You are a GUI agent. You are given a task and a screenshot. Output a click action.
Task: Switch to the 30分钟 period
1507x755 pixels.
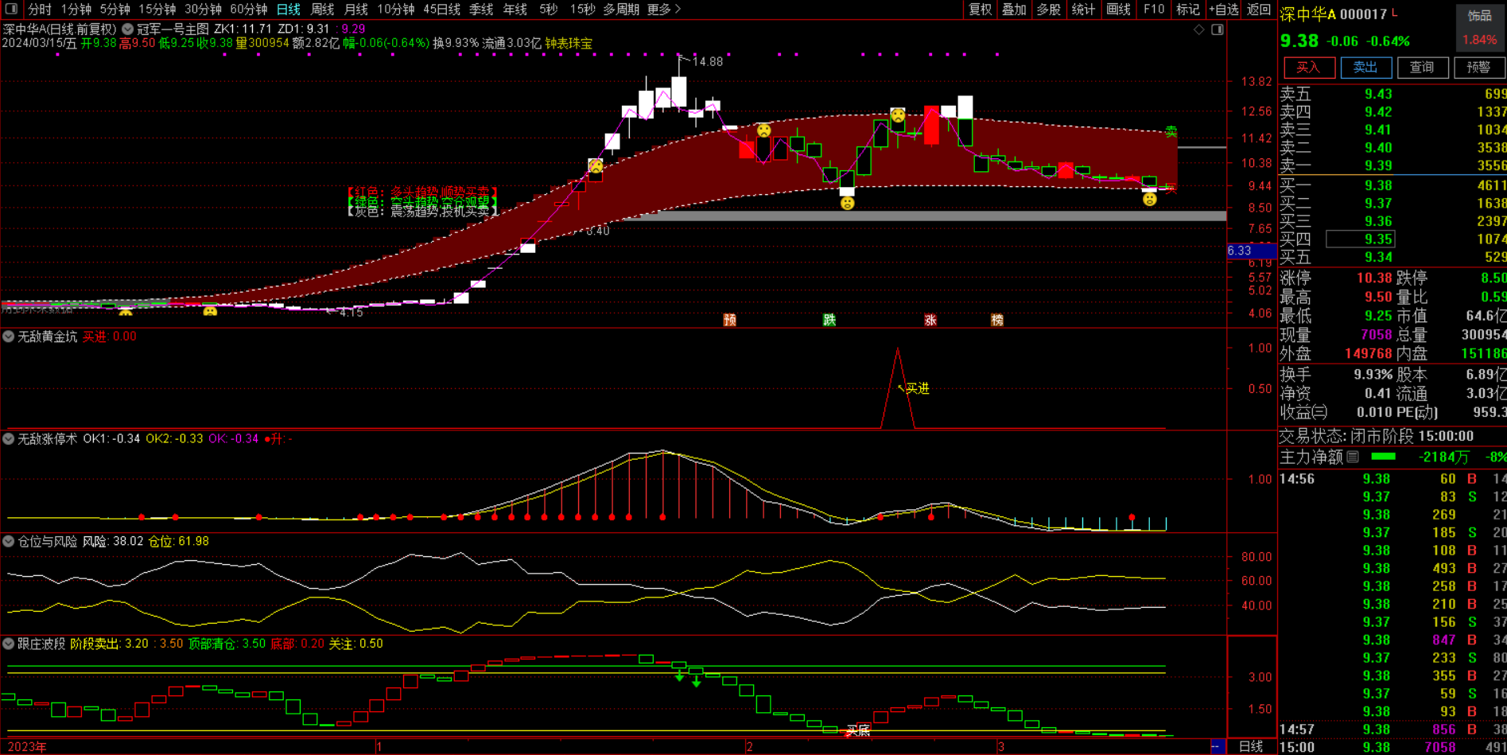[x=203, y=10]
